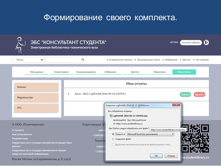Screen dimensions: 221x166
Task: Click "© ООО «Политехресурс»" footer text
Action: click(28, 124)
